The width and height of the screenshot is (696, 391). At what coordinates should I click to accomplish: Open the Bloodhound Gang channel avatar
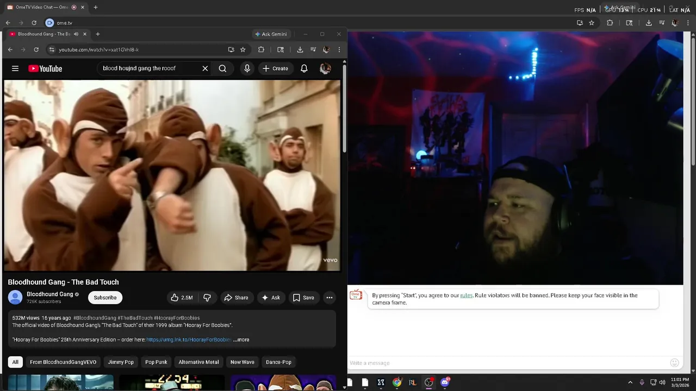pyautogui.click(x=15, y=297)
